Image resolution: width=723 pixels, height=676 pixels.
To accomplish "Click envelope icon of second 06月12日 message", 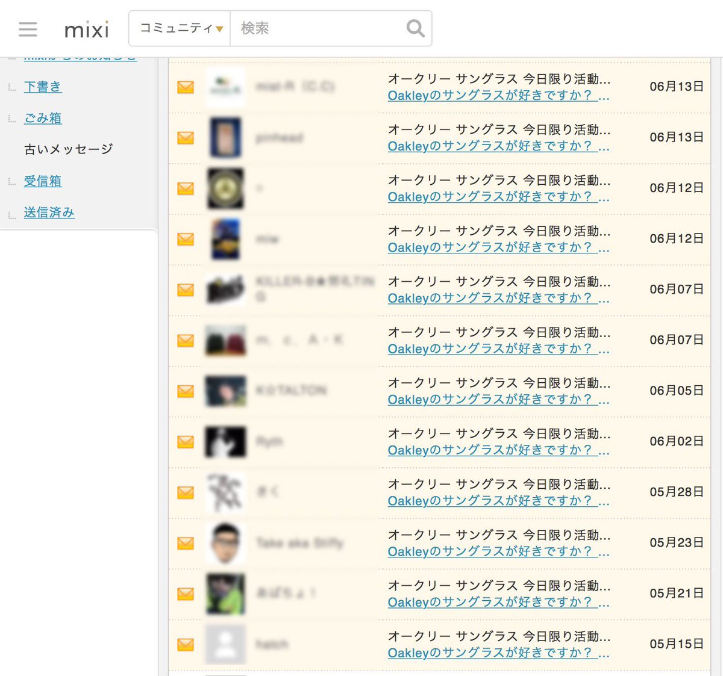I will pos(186,239).
